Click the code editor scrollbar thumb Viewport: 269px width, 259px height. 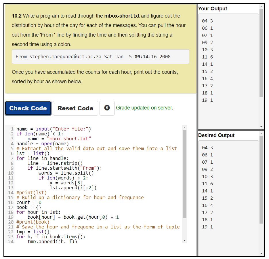pos(184,174)
